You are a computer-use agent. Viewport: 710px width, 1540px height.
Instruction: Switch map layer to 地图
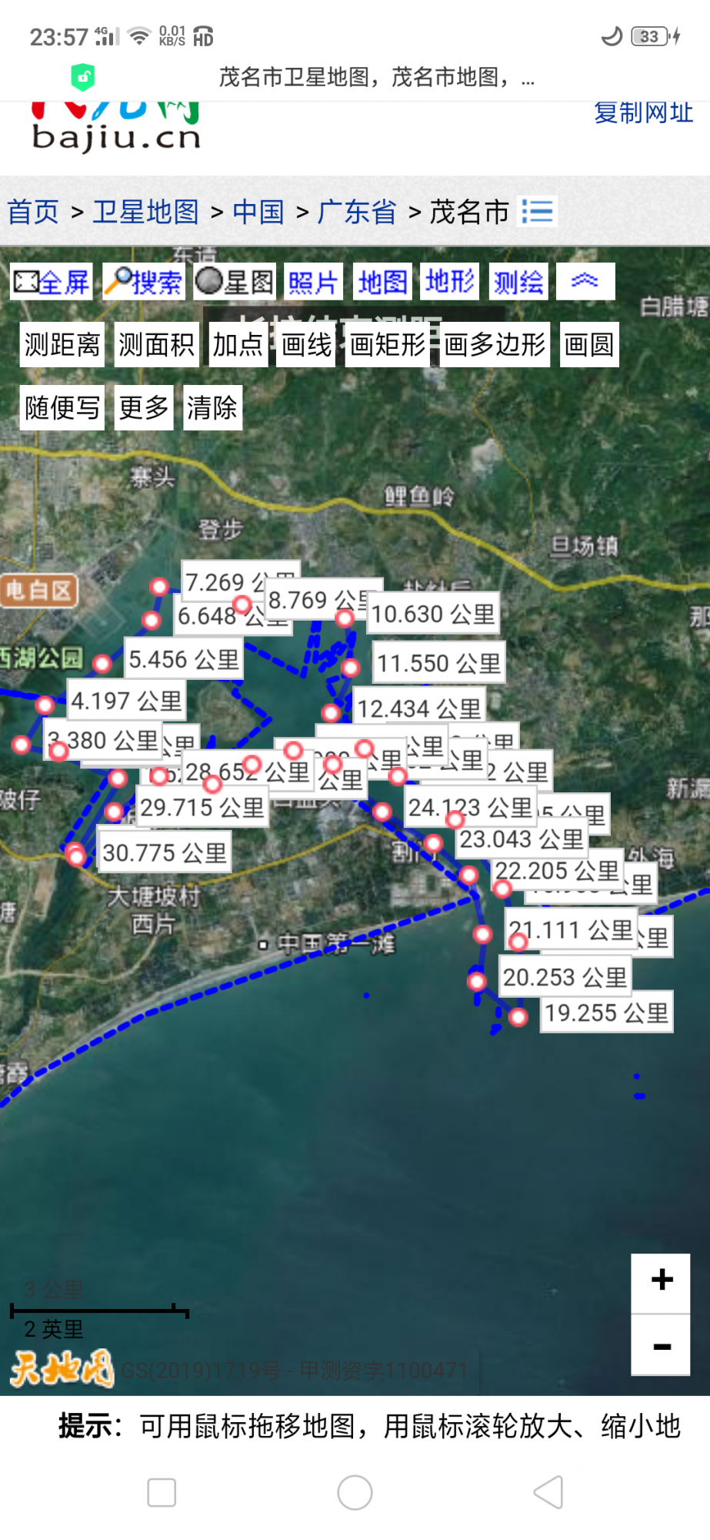(x=382, y=282)
